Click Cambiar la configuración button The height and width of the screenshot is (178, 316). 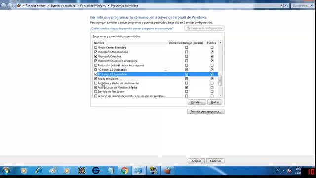(x=204, y=28)
